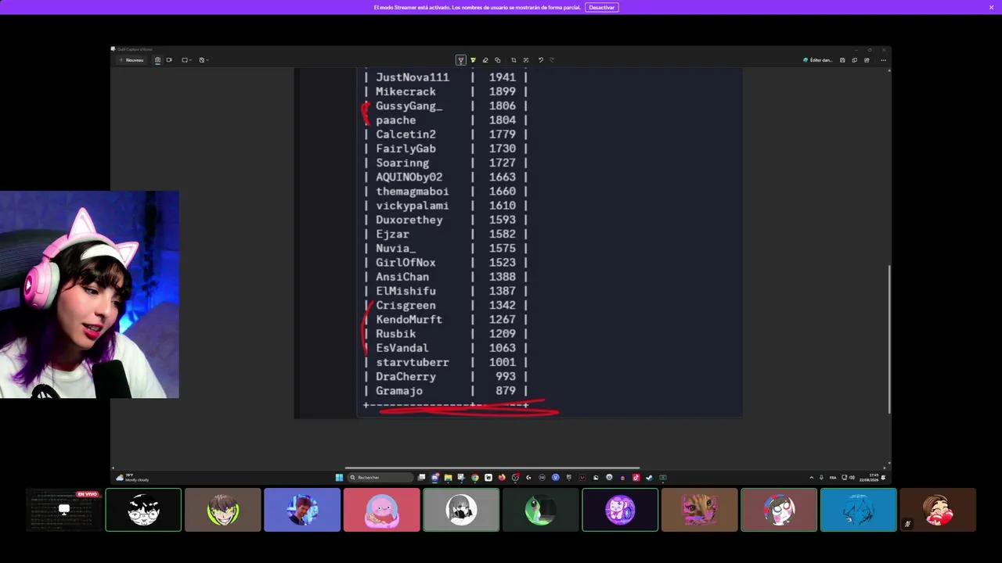Open the shapes tool
This screenshot has width=1002, height=563.
[497, 60]
